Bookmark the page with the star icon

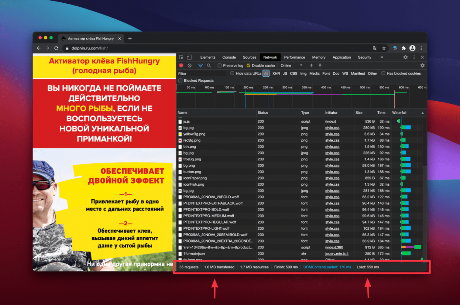[x=384, y=48]
